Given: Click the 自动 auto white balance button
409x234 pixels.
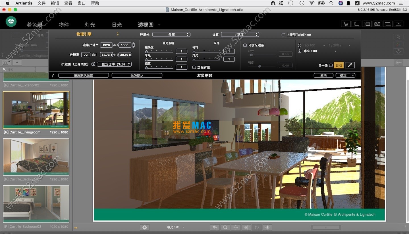Looking at the screenshot, I should pyautogui.click(x=339, y=65).
